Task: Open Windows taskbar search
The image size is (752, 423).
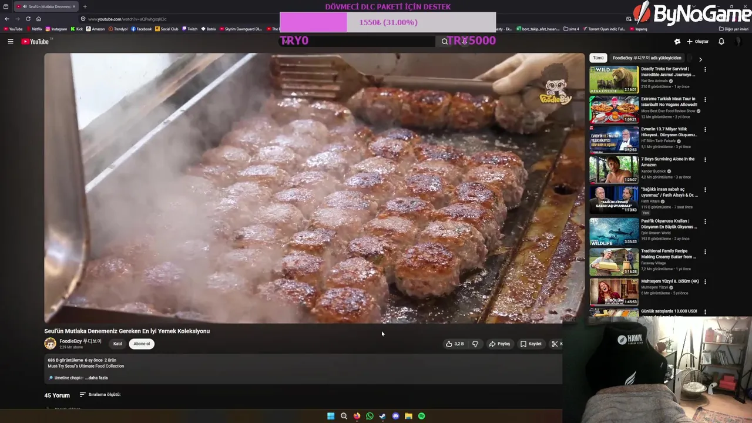Action: point(344,416)
